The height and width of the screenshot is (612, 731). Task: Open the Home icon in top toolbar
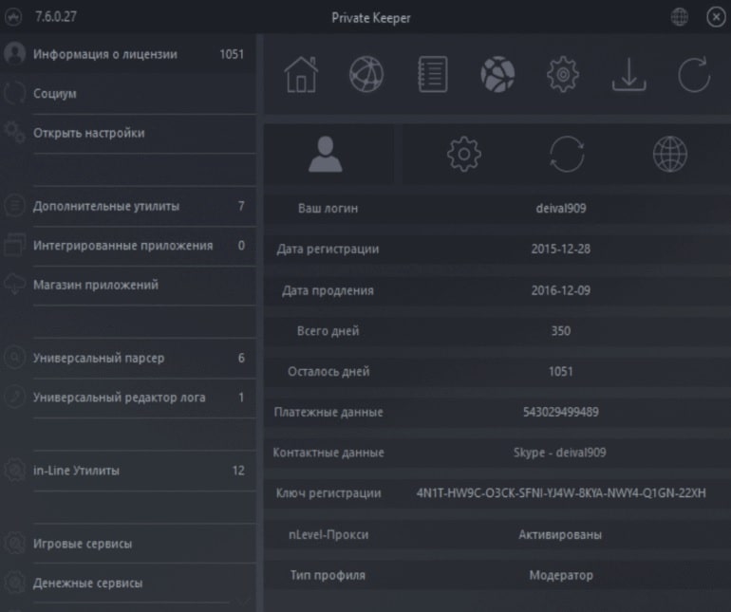pyautogui.click(x=301, y=75)
